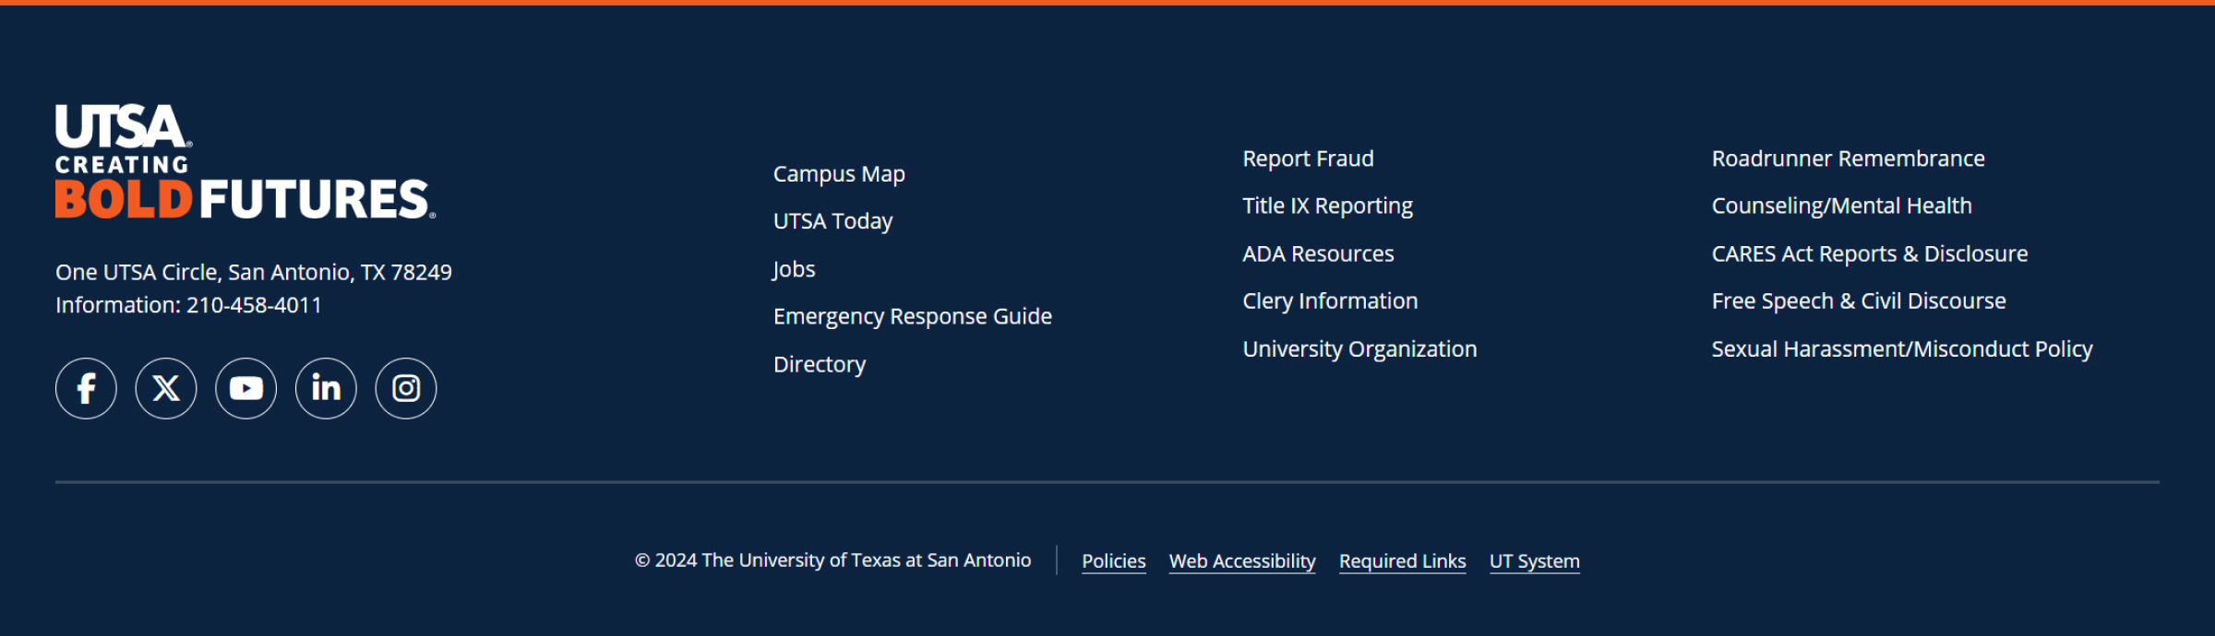Open Title IX Reporting
Viewport: 2215px width, 636px height.
(x=1327, y=206)
